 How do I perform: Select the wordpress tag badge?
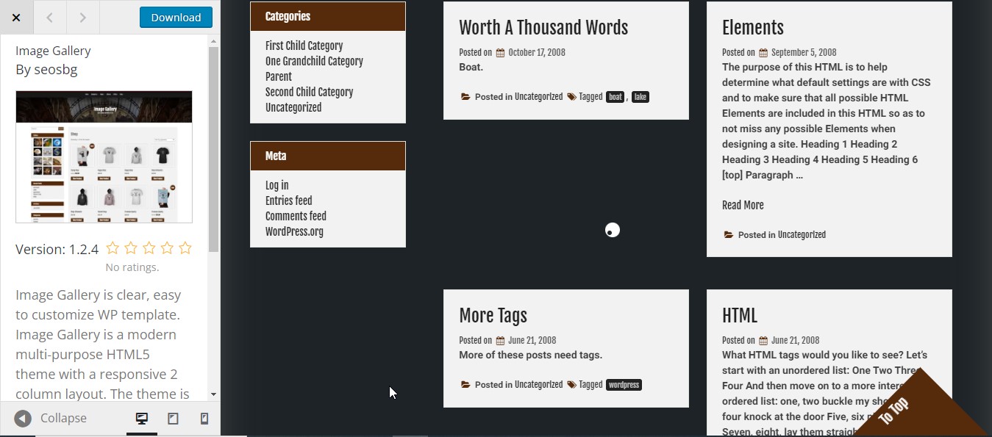coord(624,385)
